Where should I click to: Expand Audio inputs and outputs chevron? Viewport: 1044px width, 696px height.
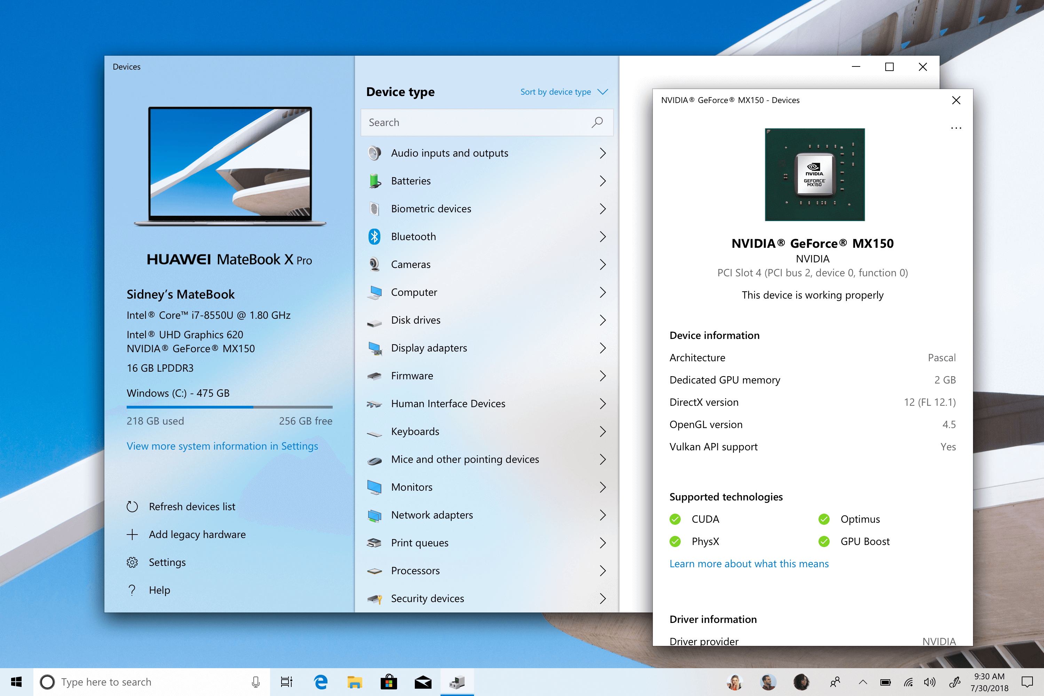(602, 153)
